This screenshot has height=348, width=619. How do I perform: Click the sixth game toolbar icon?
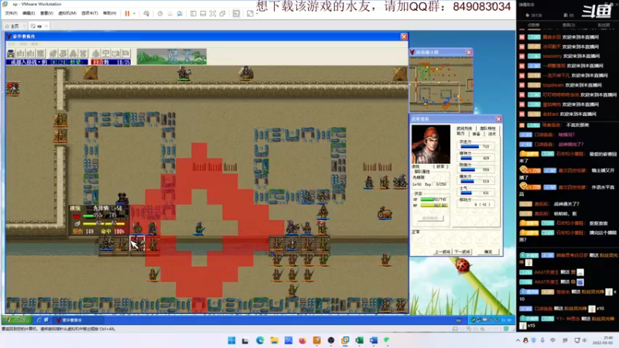(63, 53)
